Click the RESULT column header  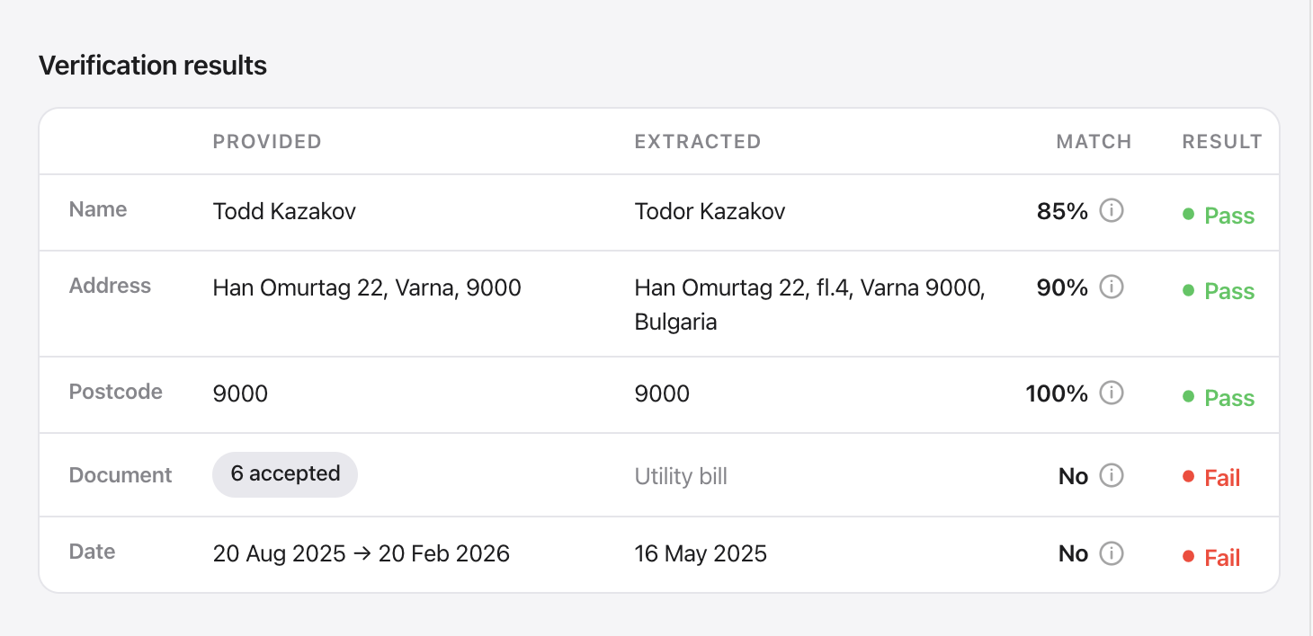1222,141
